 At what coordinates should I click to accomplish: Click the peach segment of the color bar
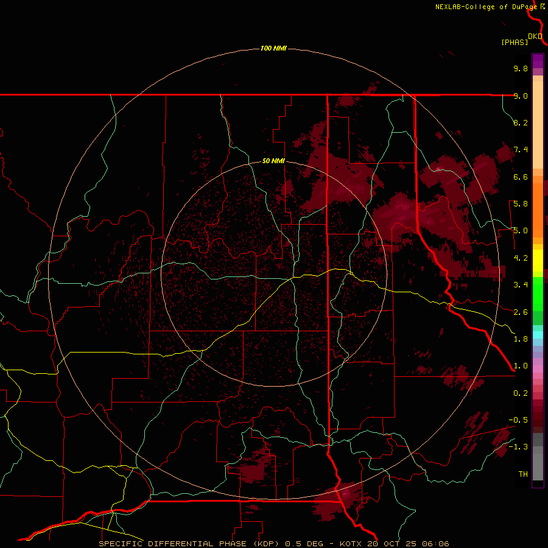(x=538, y=125)
